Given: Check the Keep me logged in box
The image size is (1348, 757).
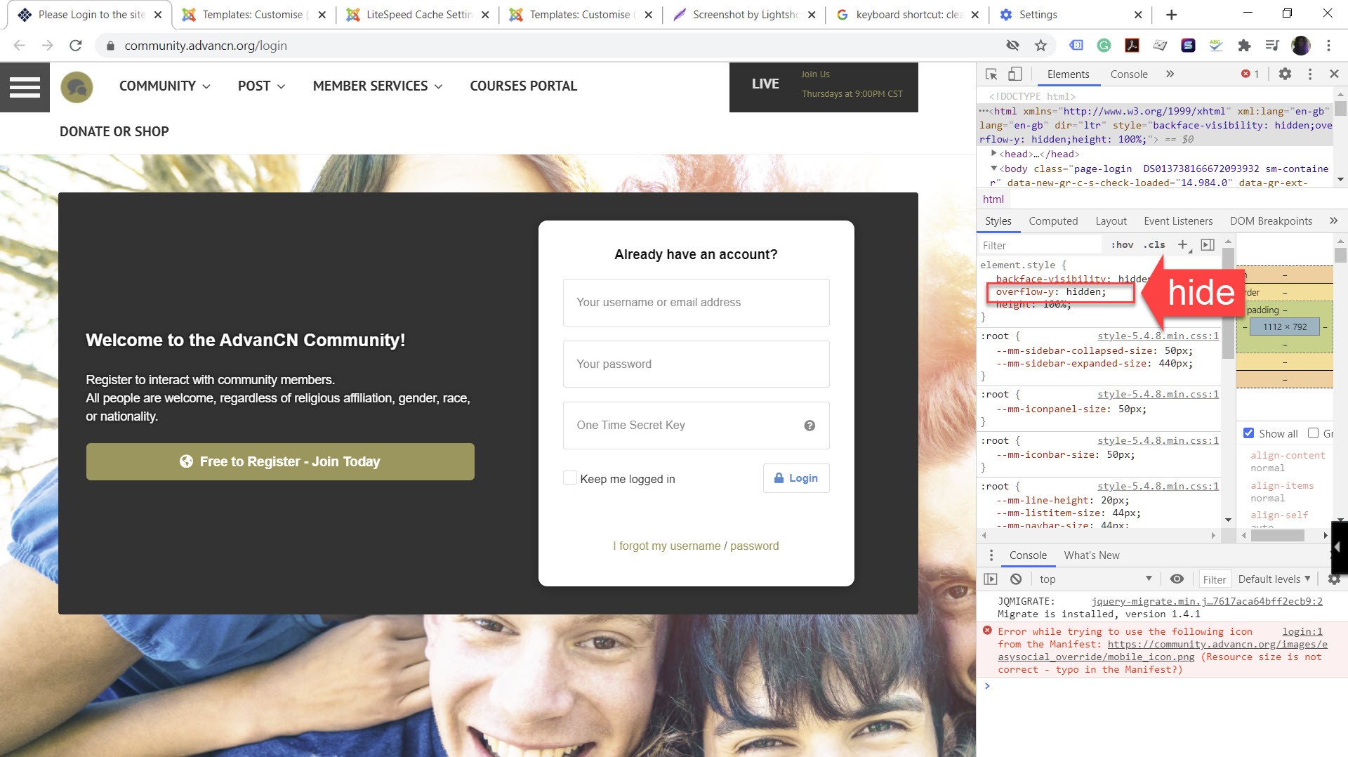Looking at the screenshot, I should pyautogui.click(x=570, y=478).
